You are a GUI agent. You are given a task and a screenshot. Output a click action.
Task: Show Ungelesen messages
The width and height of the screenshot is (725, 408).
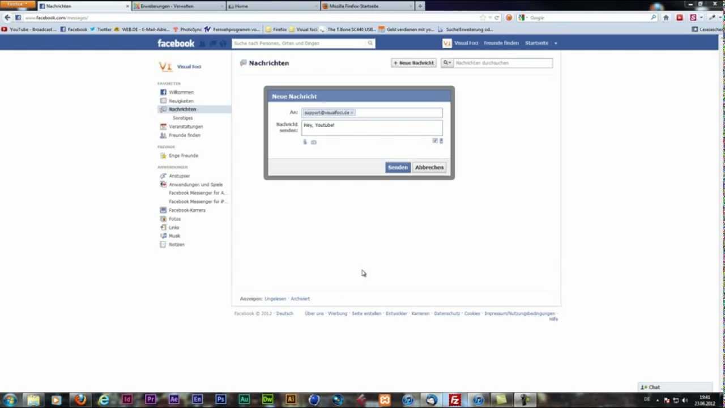coord(275,299)
